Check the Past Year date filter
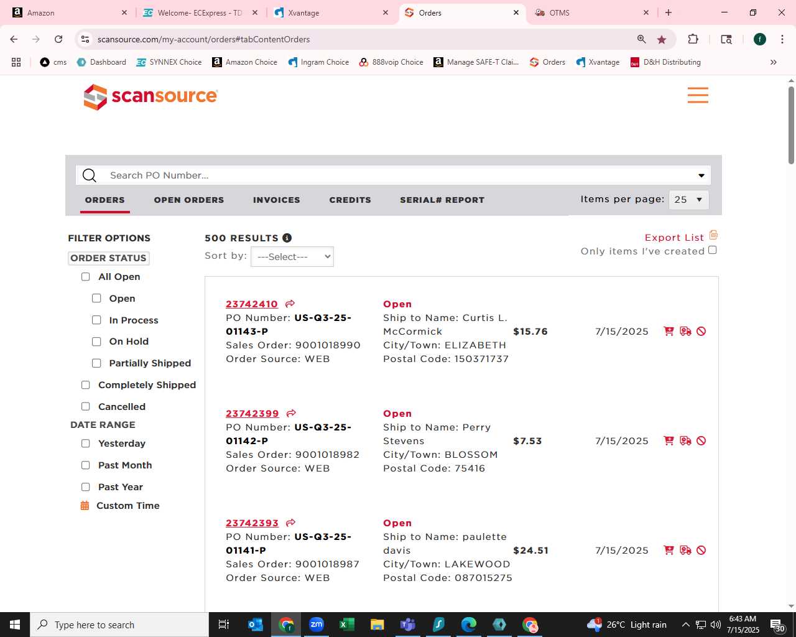796x637 pixels. 86,487
